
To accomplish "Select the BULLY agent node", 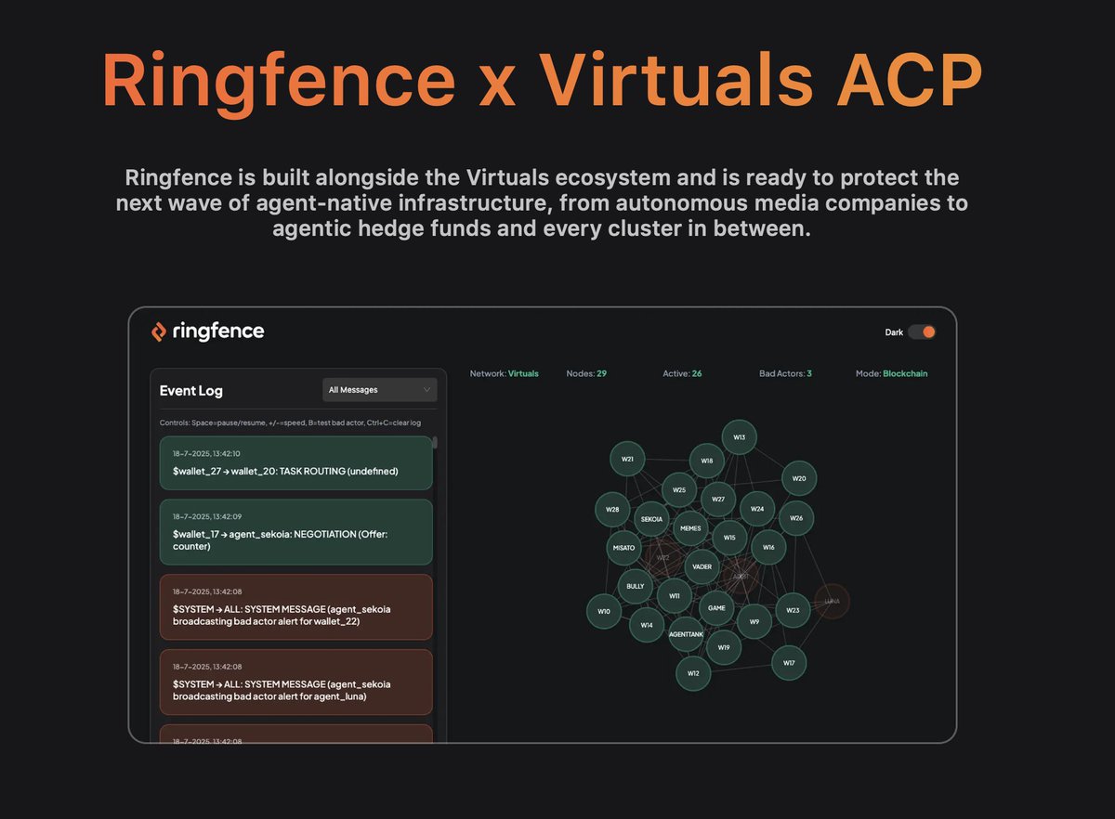I will tap(636, 587).
